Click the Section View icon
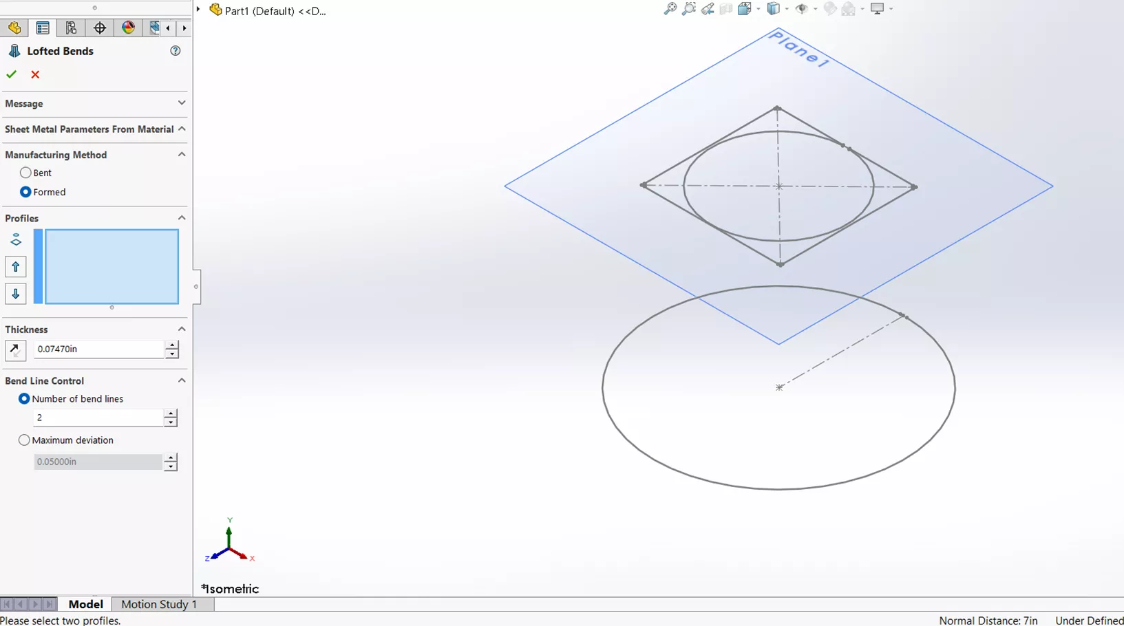 [x=726, y=9]
